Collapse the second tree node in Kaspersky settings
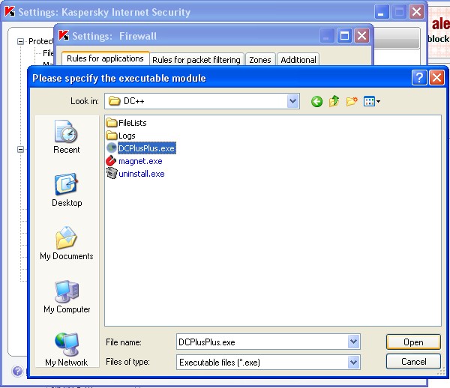The image size is (450, 388). [x=20, y=149]
